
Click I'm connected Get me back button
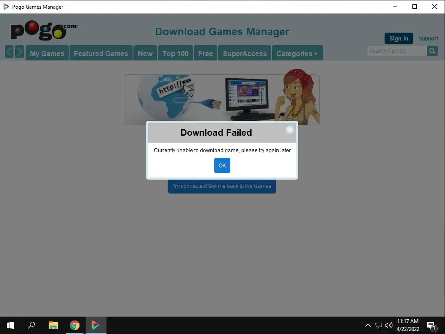coord(222,186)
